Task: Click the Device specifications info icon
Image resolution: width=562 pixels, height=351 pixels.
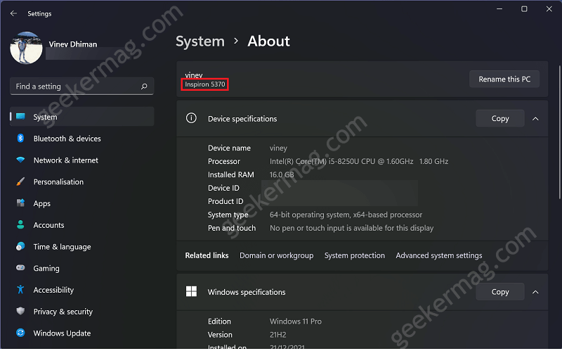Action: click(191, 118)
